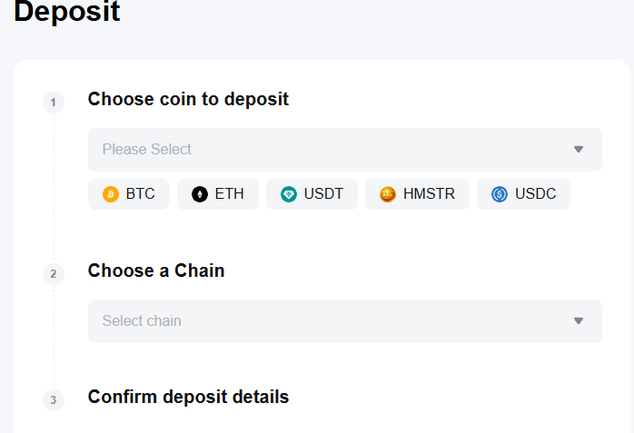Click the black Ethereum coin icon
Viewport: 634px width, 433px height.
click(x=199, y=194)
